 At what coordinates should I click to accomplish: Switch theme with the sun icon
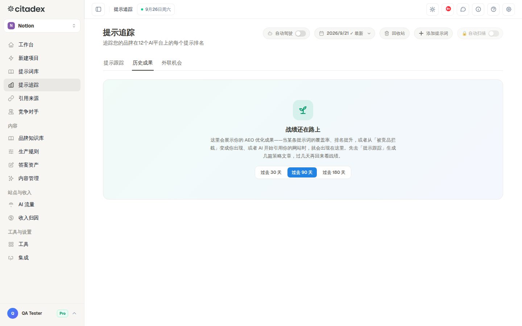tap(432, 9)
